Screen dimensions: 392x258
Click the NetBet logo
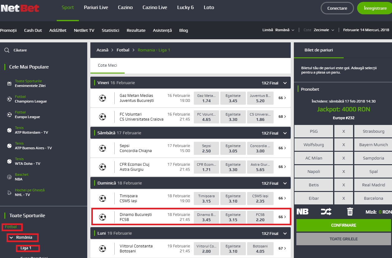coord(20,8)
